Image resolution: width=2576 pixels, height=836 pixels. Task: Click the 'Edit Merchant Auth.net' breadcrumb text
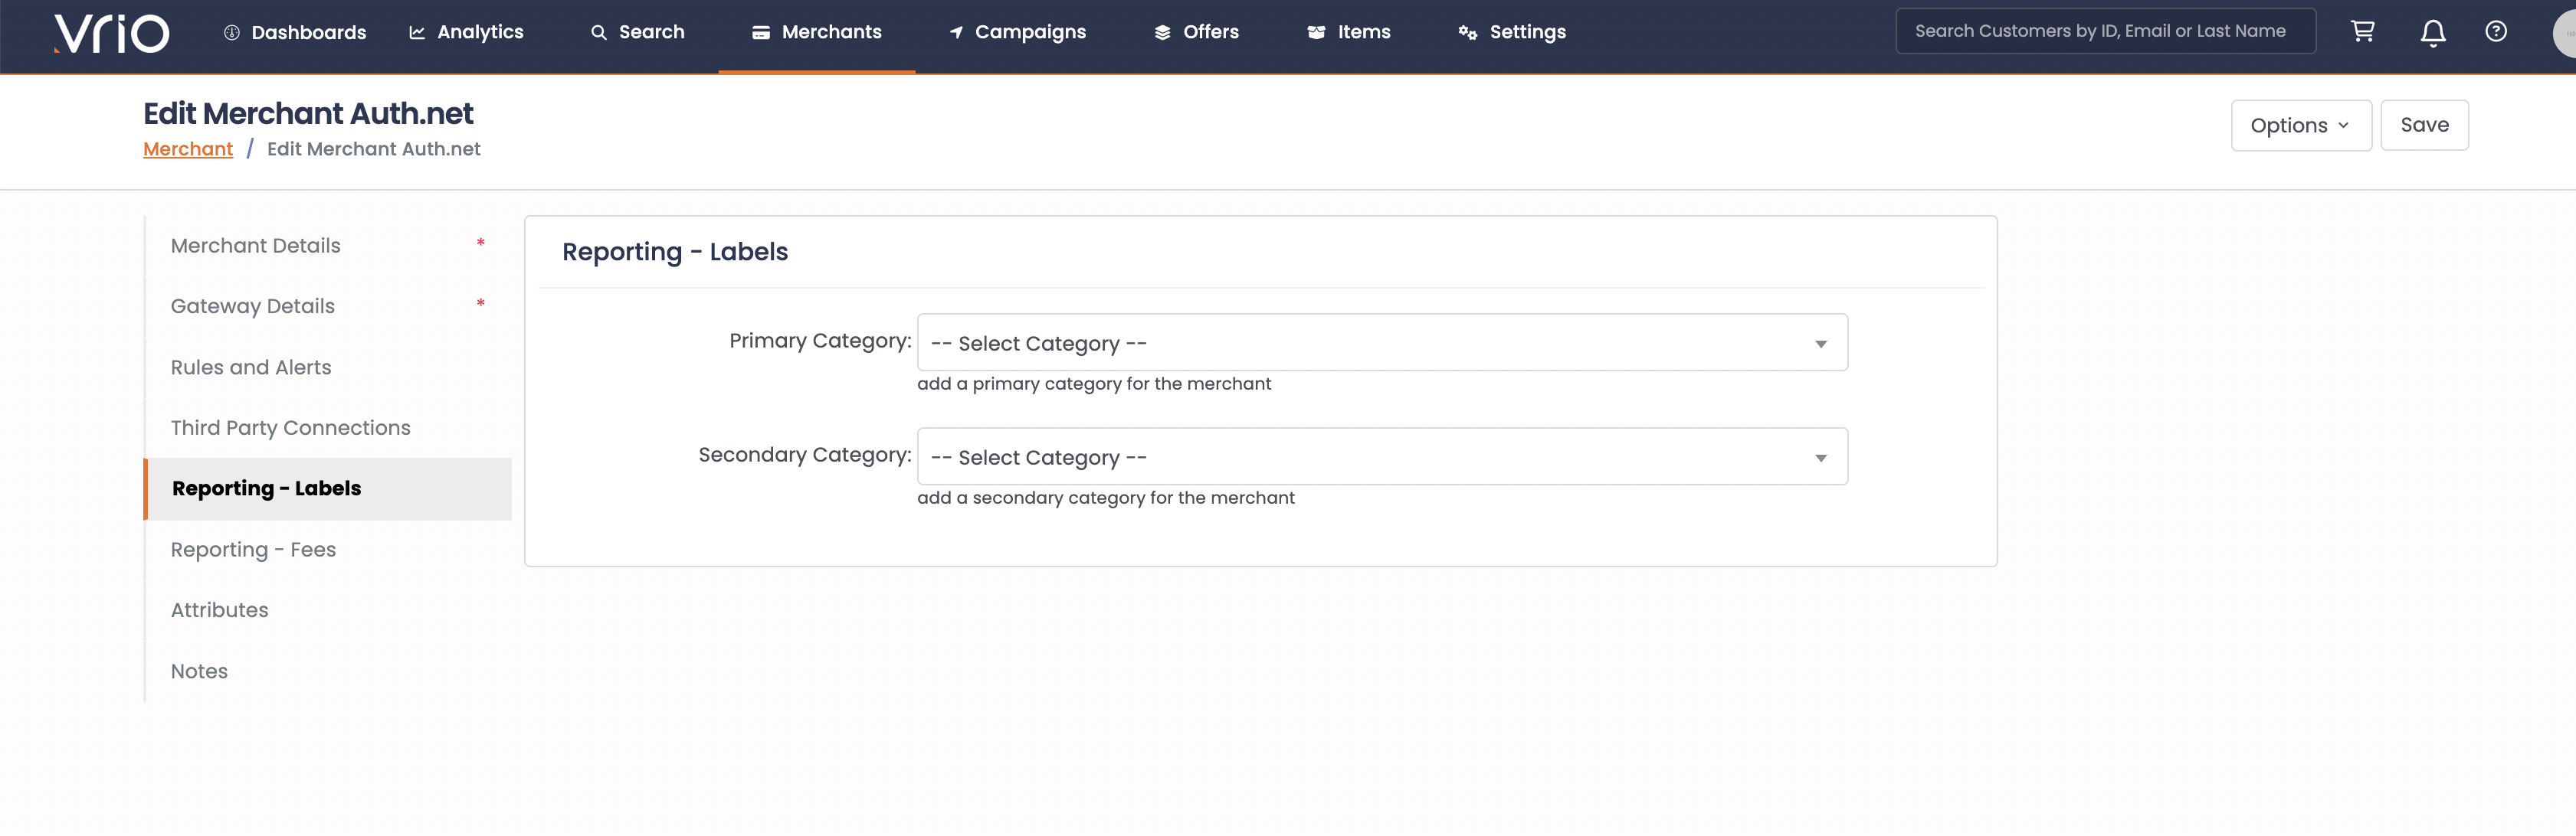click(373, 150)
